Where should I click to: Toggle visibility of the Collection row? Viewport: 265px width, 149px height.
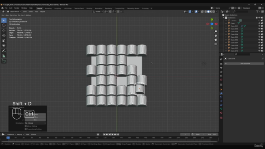coord(259,18)
